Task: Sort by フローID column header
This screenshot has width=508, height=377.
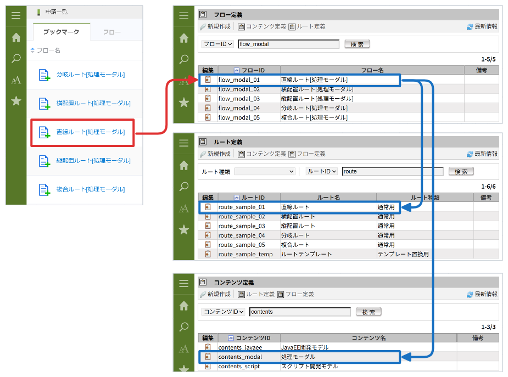Action: [249, 70]
